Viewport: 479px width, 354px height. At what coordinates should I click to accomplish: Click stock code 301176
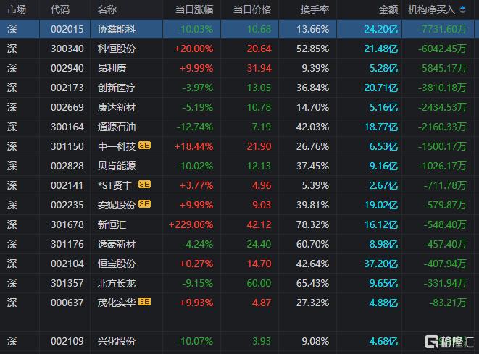click(x=67, y=244)
